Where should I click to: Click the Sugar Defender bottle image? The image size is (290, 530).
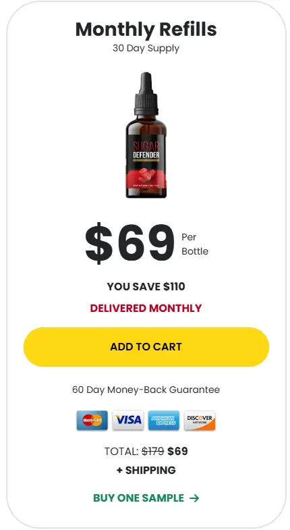pyautogui.click(x=146, y=135)
